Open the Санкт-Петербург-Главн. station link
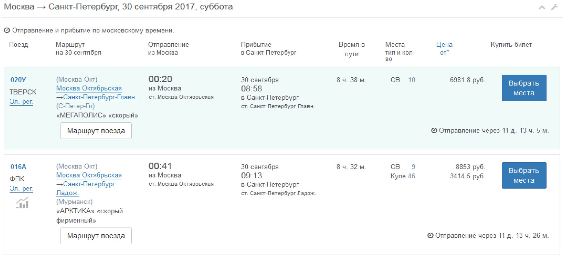This screenshot has height=267, width=568. (100, 97)
